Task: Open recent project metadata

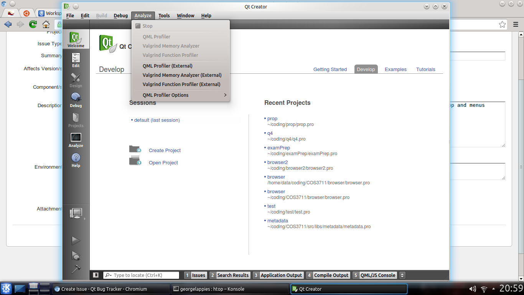Action: [278, 221]
